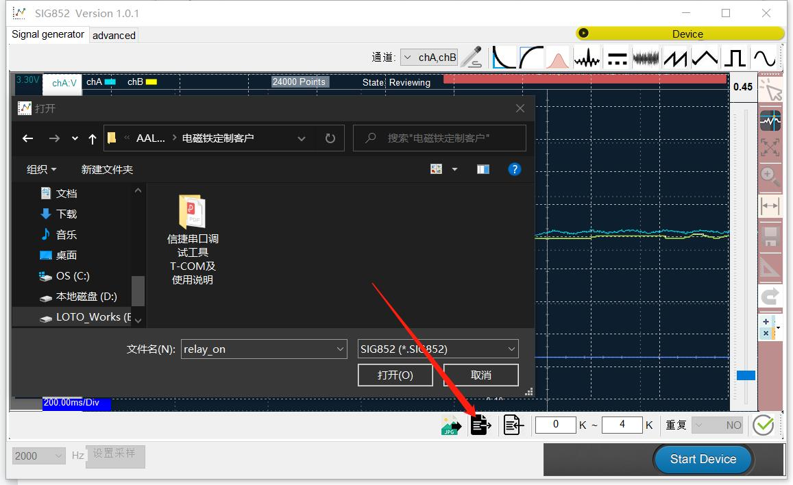Click the blue vertical slider handle
This screenshot has width=793, height=485.
point(746,375)
